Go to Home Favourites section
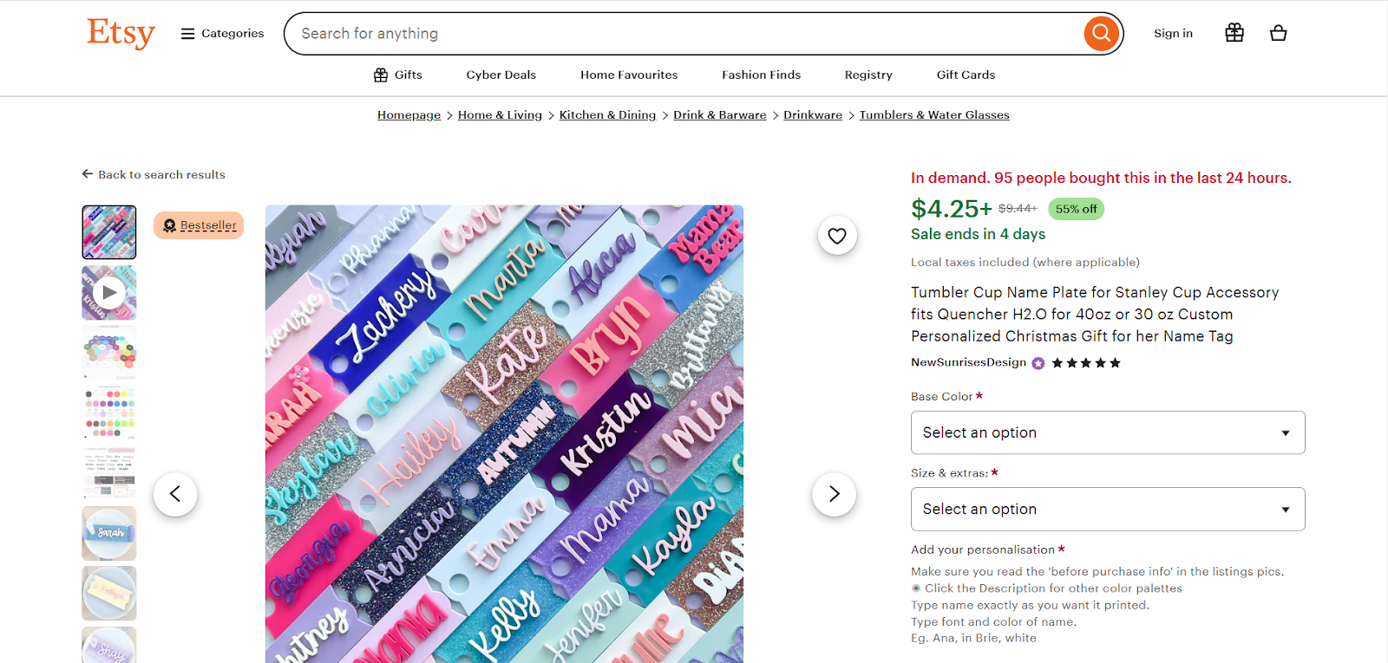The image size is (1388, 663). point(629,75)
